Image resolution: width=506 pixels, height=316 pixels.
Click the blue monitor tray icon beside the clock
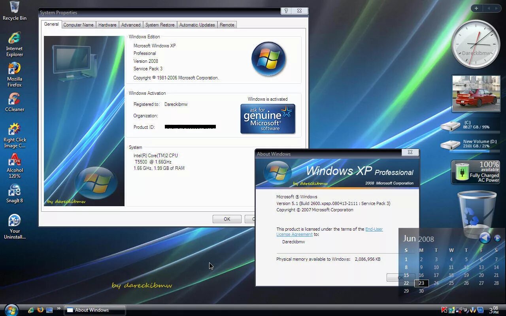pyautogui.click(x=480, y=310)
